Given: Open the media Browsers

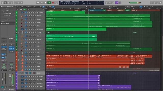Looking at the screenshot, I should [161, 3].
